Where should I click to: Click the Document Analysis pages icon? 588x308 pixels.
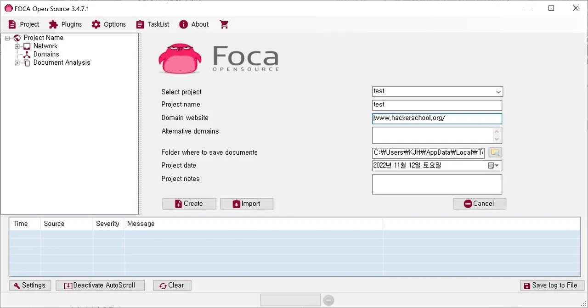tap(27, 63)
